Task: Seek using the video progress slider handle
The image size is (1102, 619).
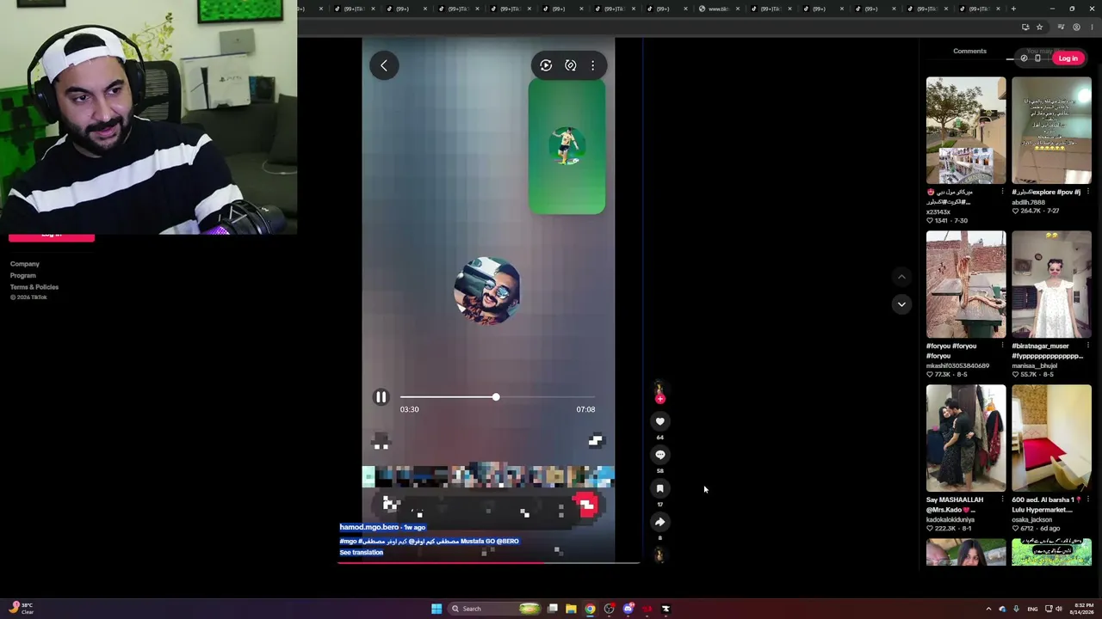Action: pos(496,397)
